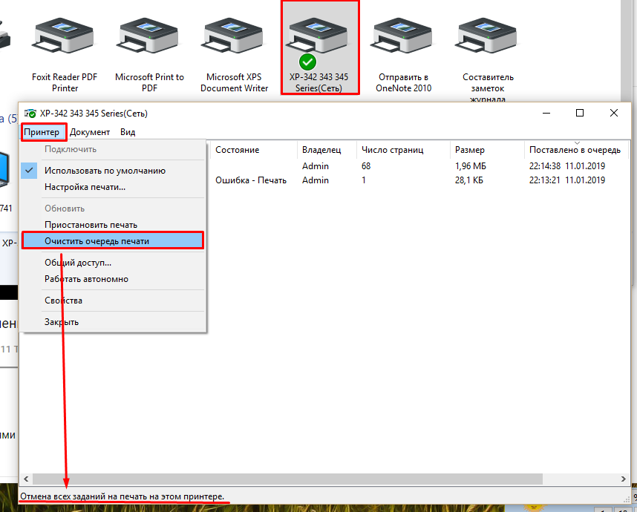Screen dimensions: 637x512
Task: Select the 22:13:21 11.01.2019 queue time
Action: pos(566,180)
